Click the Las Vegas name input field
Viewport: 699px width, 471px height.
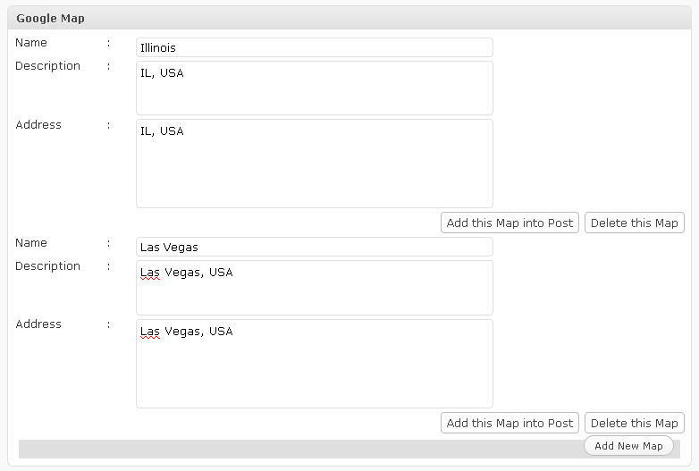coord(315,247)
